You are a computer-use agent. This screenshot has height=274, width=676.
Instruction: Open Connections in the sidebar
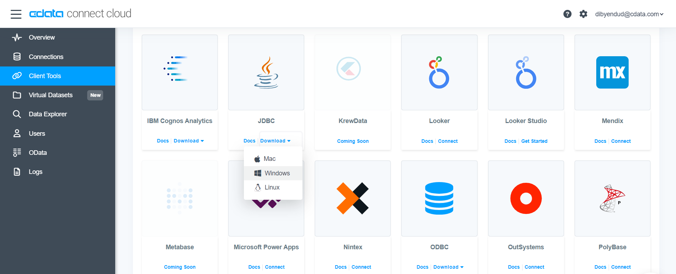pyautogui.click(x=57, y=57)
